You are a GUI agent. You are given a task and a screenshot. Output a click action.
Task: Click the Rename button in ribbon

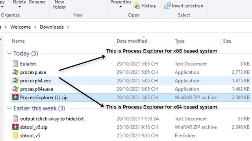pyautogui.click(x=37, y=2)
